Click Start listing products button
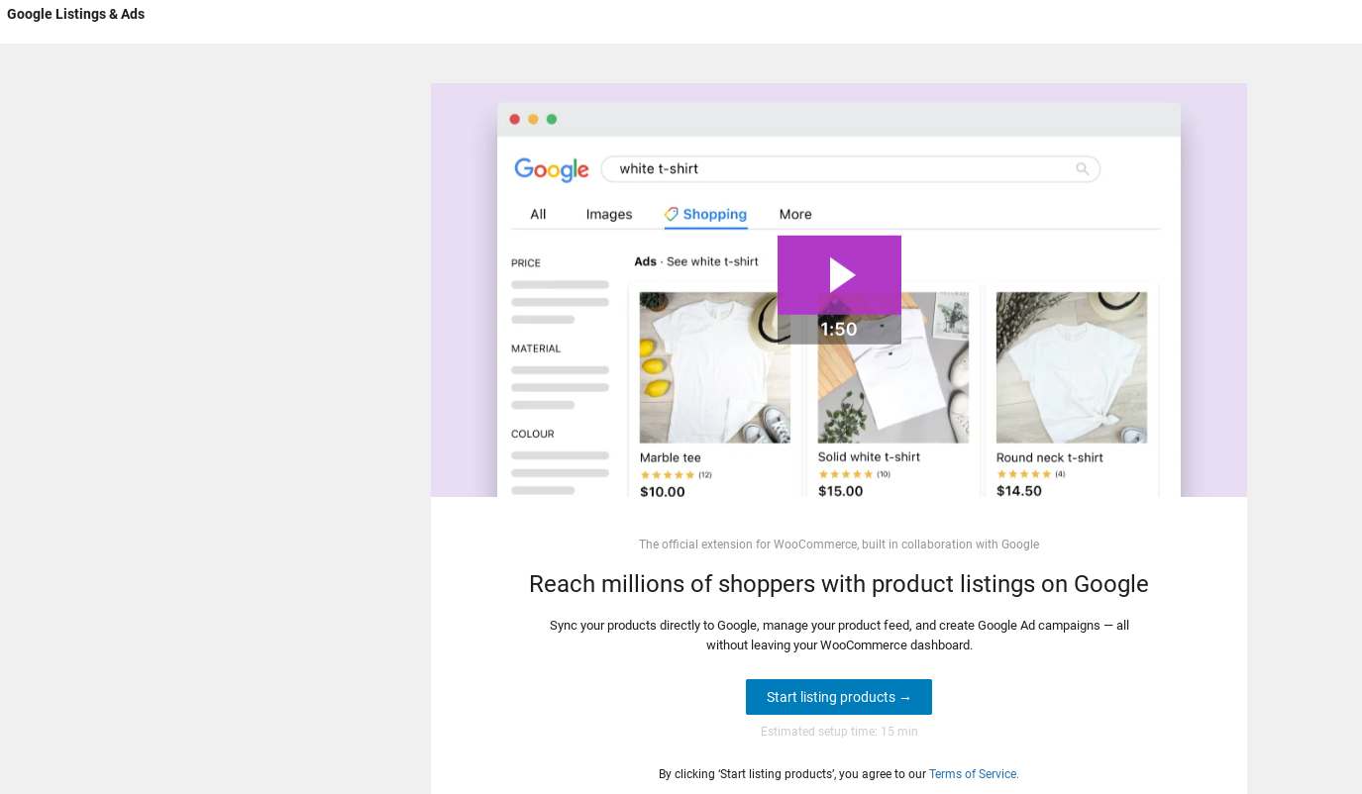This screenshot has width=1362, height=794. [839, 697]
